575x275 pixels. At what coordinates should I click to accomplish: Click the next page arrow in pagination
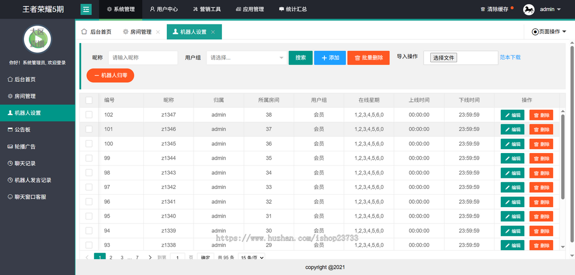click(x=150, y=257)
